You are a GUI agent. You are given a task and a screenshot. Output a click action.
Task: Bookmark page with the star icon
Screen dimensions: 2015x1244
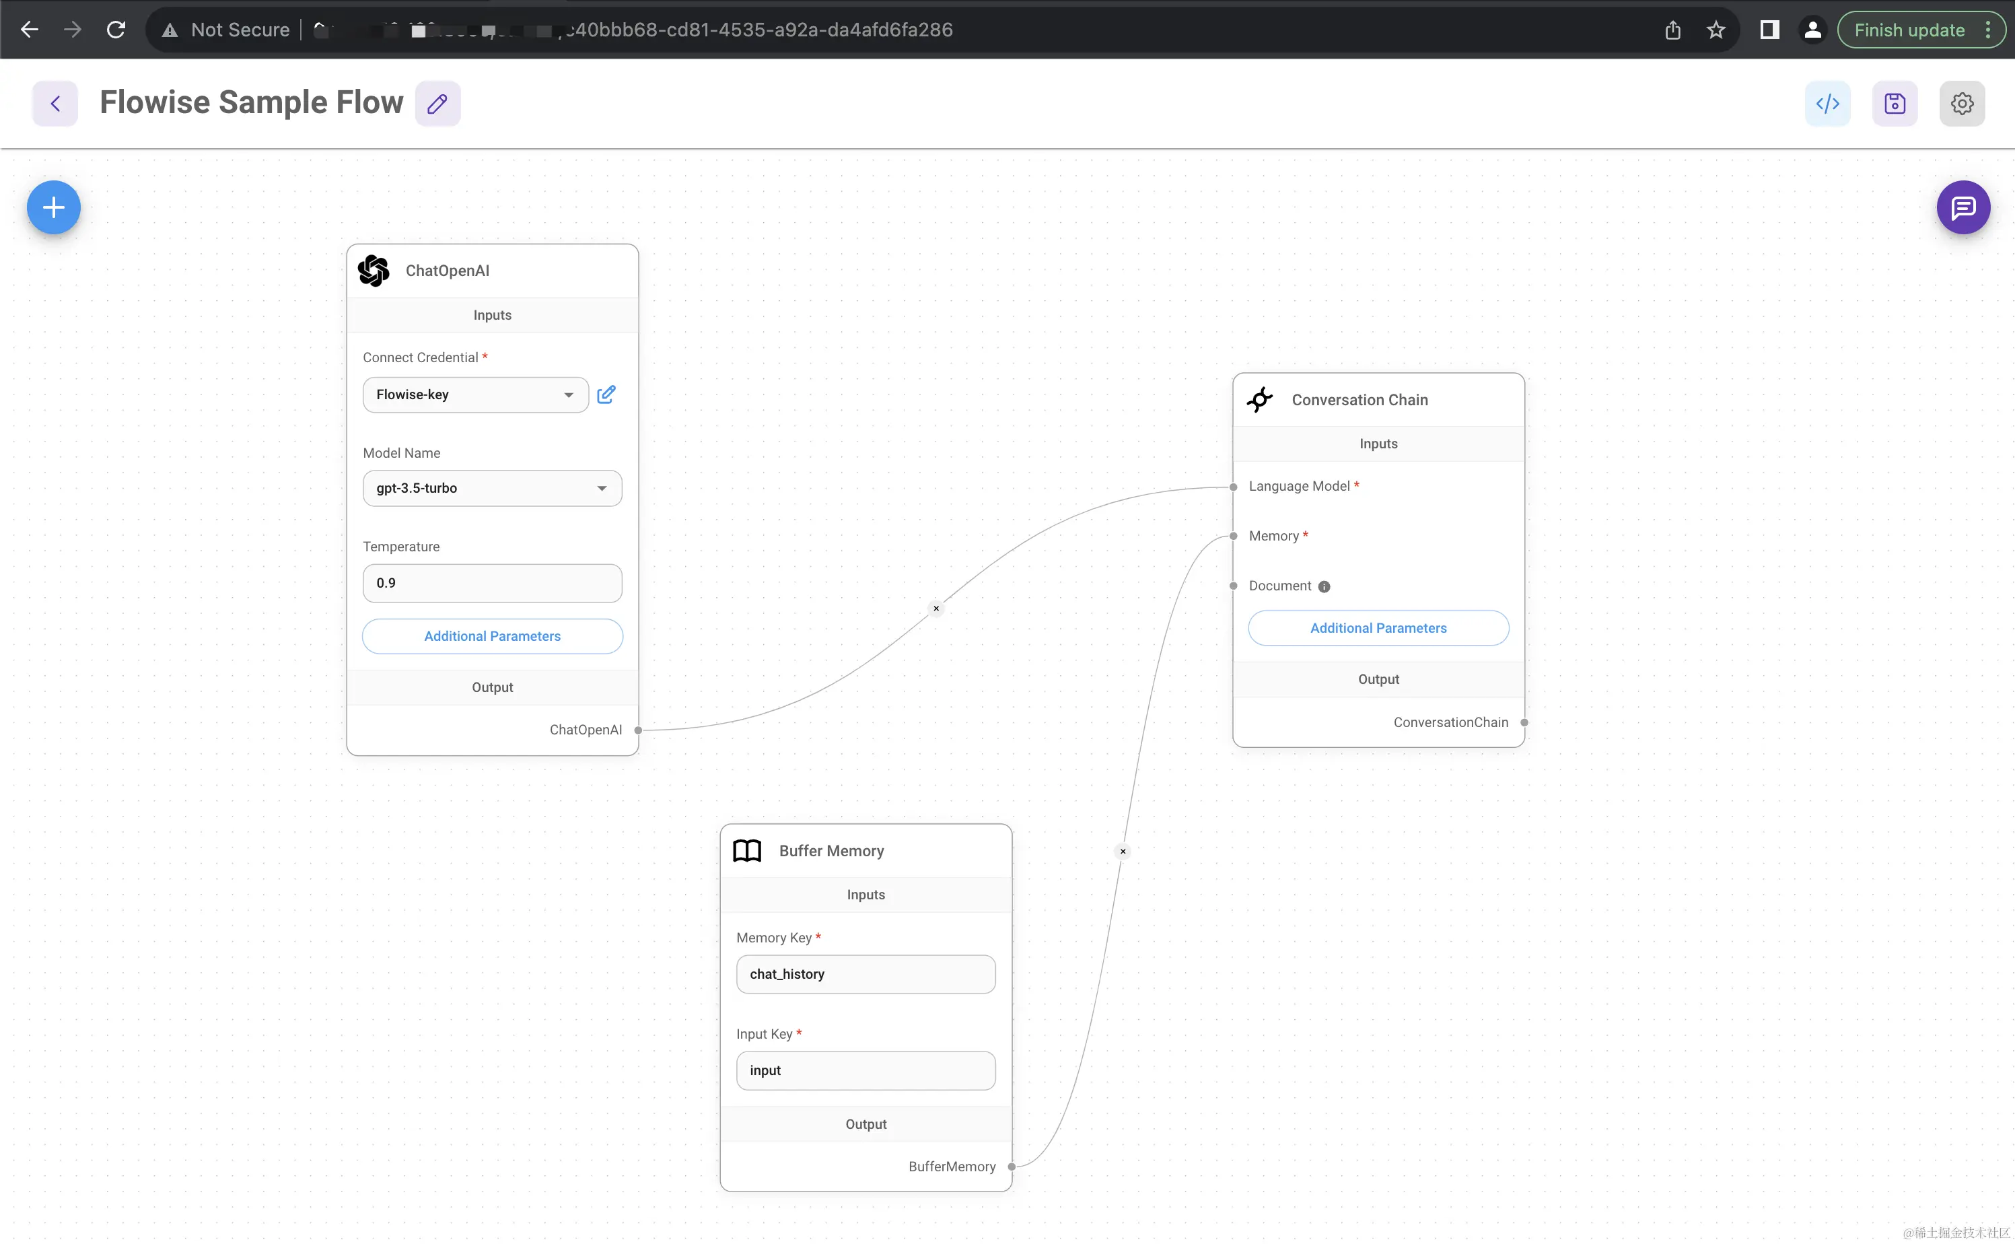[x=1716, y=30]
